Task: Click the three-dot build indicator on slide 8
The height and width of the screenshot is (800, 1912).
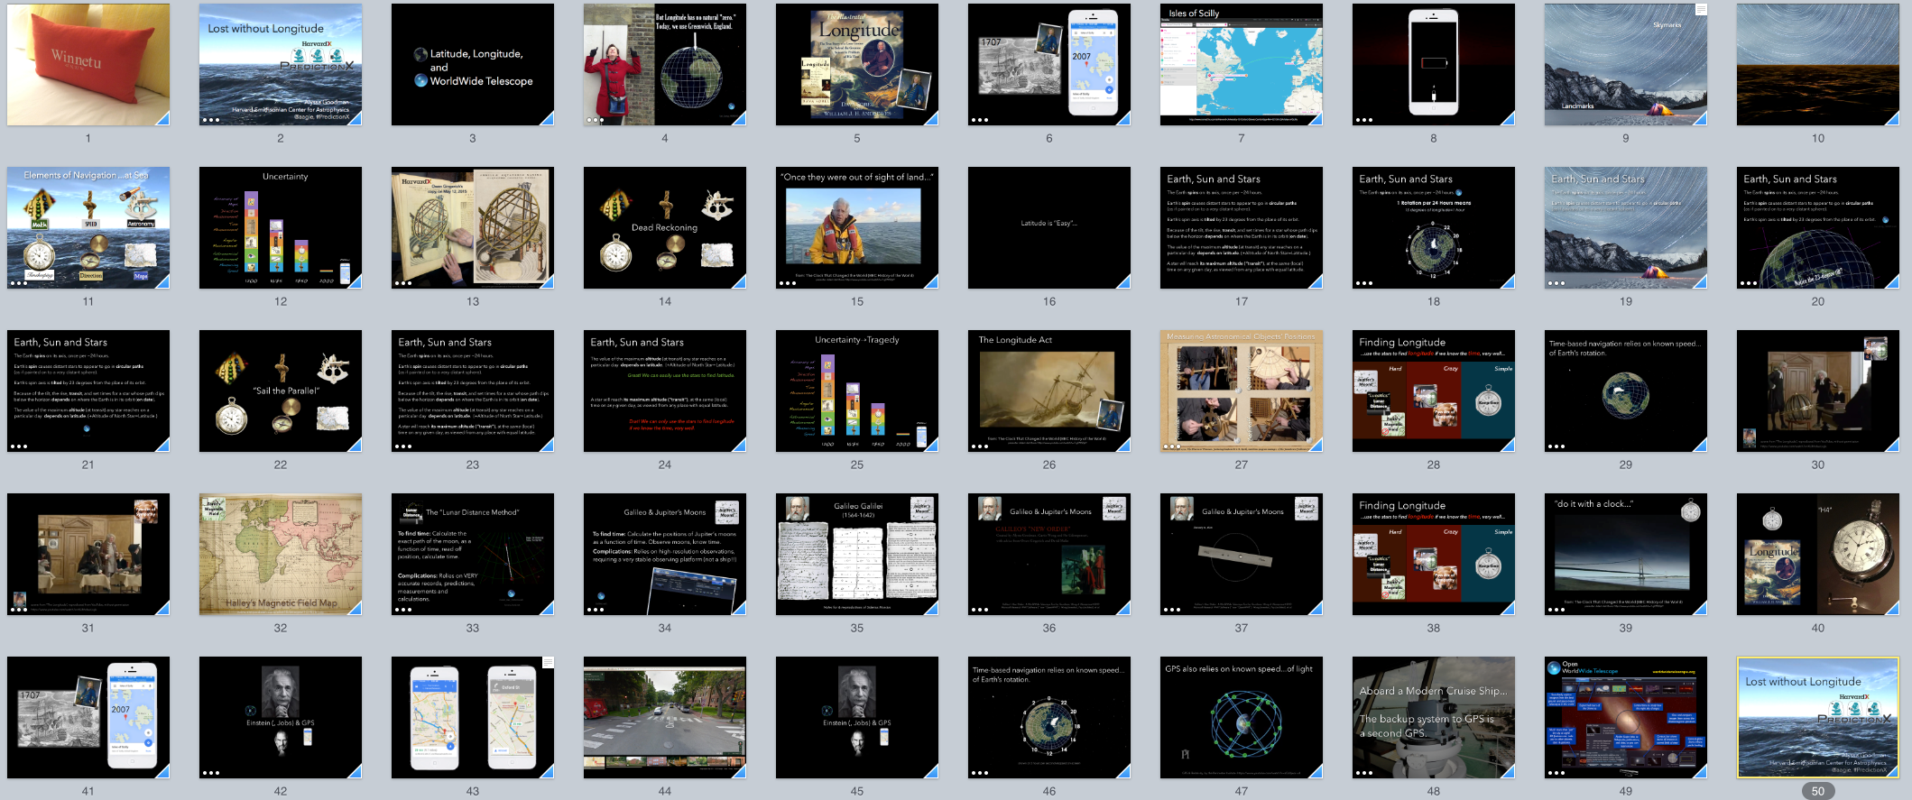Action: (x=1363, y=120)
